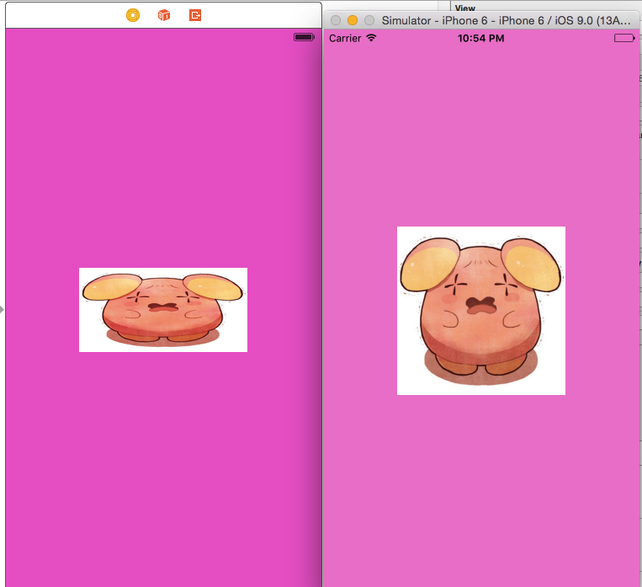Click the gray close button of Simulator window
The image size is (642, 587).
(x=336, y=20)
